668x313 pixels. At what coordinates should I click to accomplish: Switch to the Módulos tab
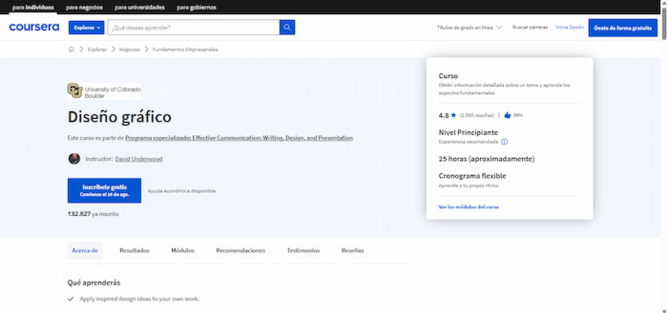(x=182, y=250)
